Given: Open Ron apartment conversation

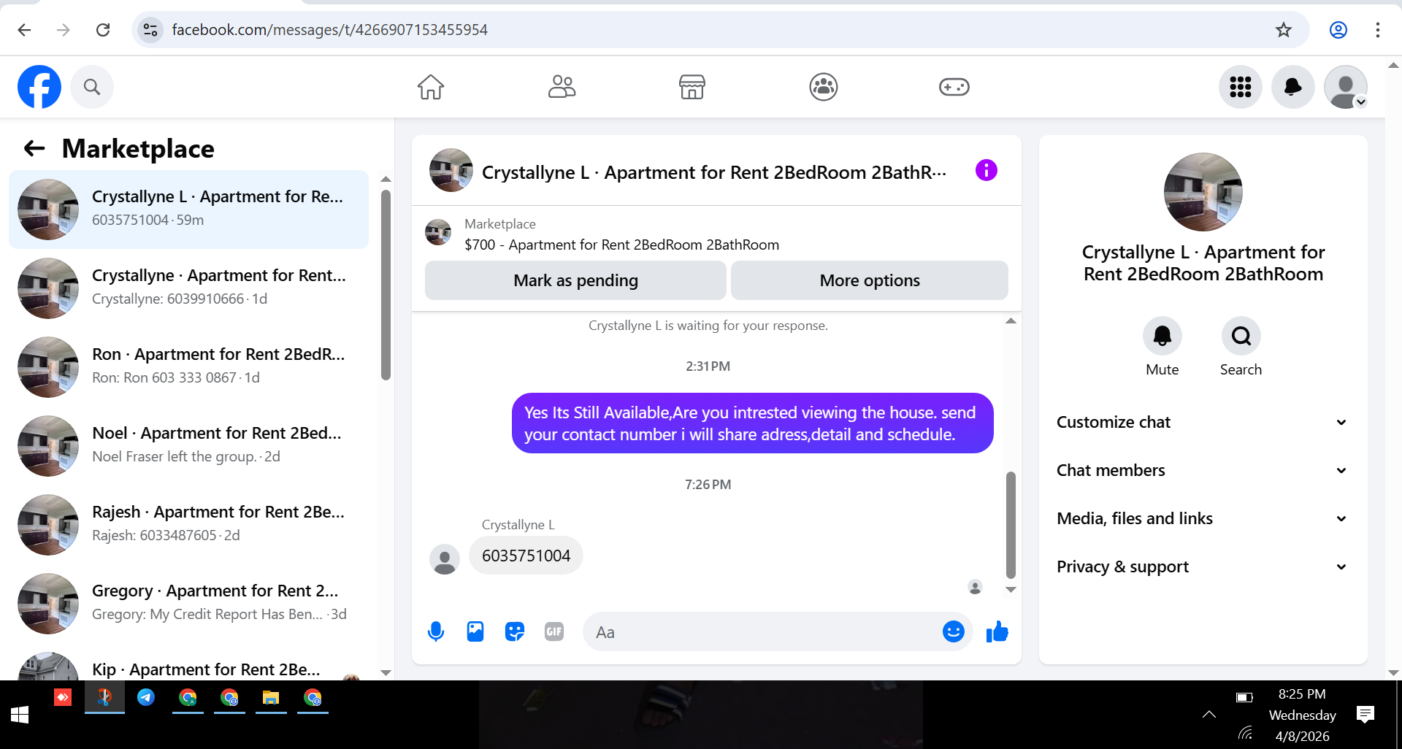Looking at the screenshot, I should click(189, 367).
